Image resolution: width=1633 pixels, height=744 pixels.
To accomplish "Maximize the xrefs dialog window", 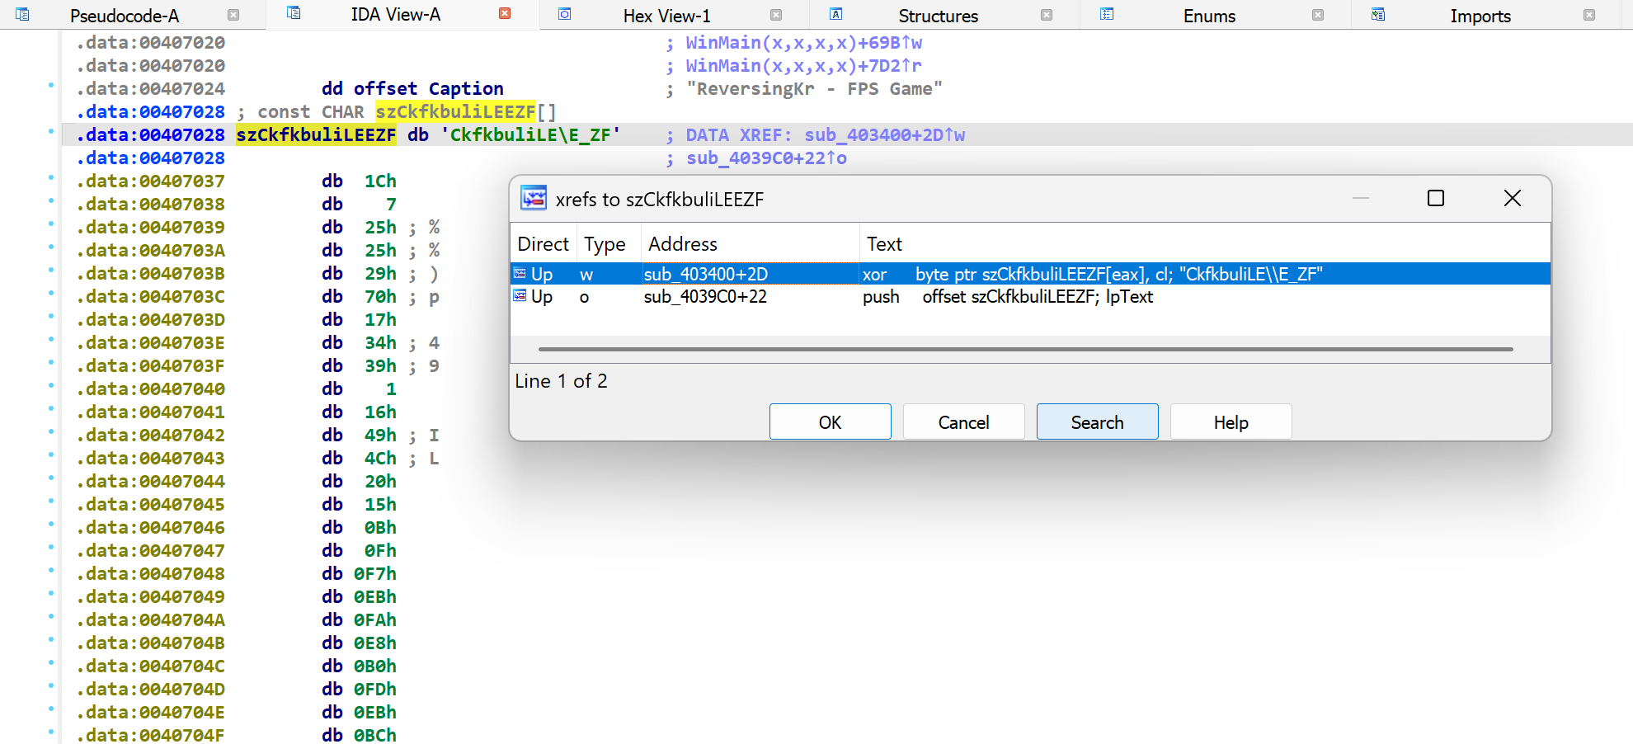I will [1436, 198].
